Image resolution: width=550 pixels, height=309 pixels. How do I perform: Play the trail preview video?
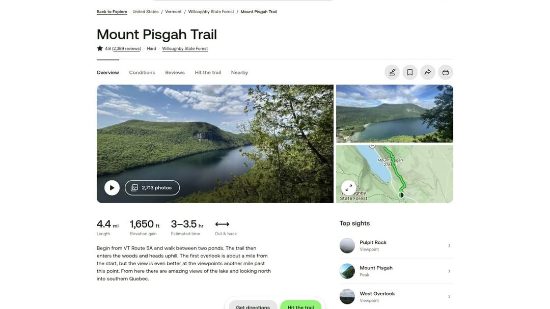[x=112, y=188]
